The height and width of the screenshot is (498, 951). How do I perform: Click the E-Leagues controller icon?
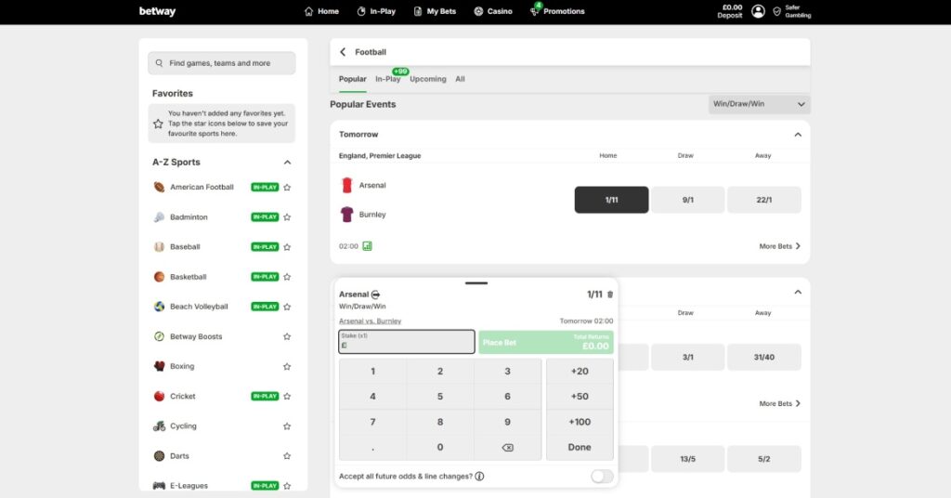click(x=159, y=485)
